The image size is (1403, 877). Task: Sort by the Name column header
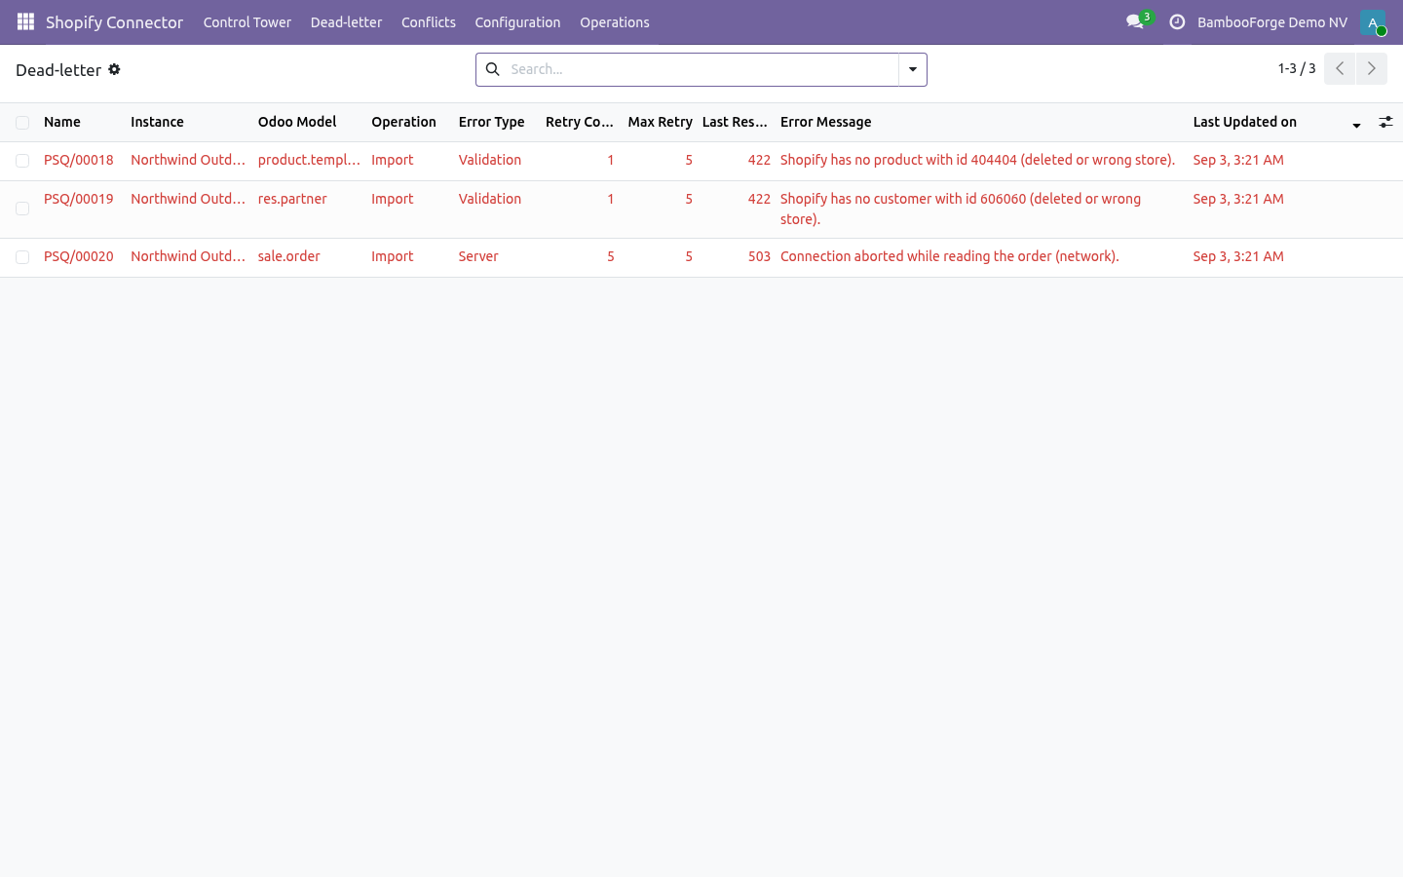62,122
